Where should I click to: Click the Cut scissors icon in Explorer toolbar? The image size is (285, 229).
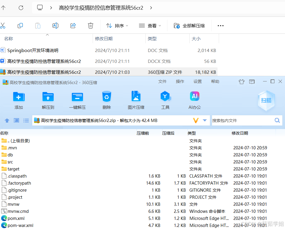tap(3, 26)
